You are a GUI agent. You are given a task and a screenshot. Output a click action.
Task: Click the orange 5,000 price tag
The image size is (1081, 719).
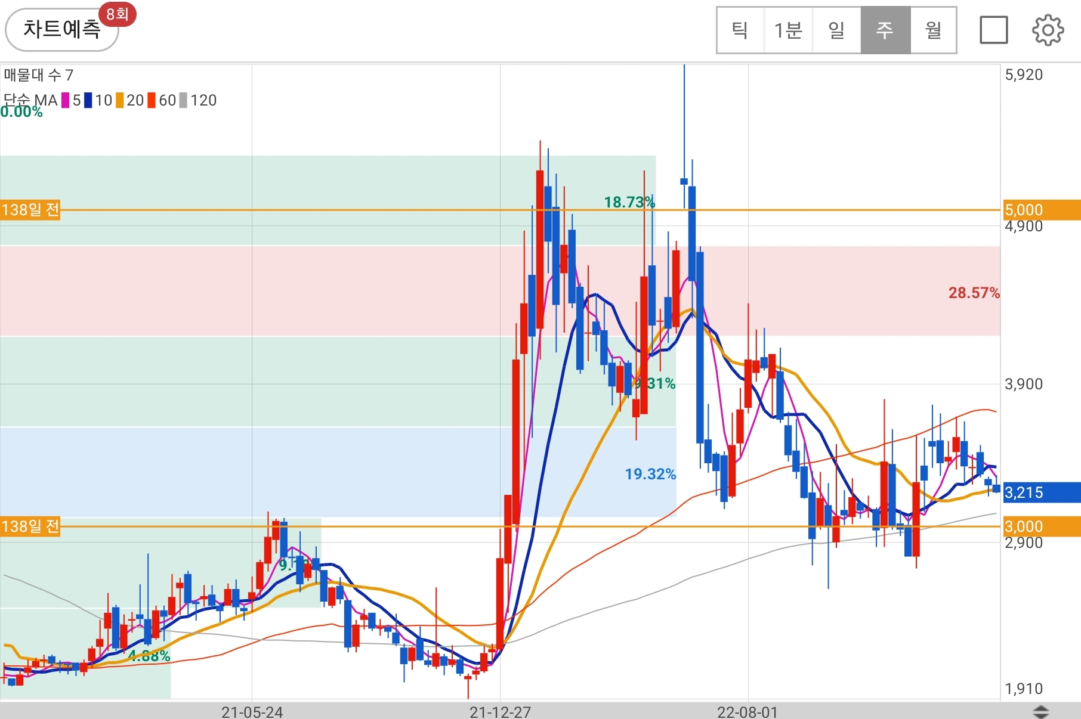(x=1042, y=210)
